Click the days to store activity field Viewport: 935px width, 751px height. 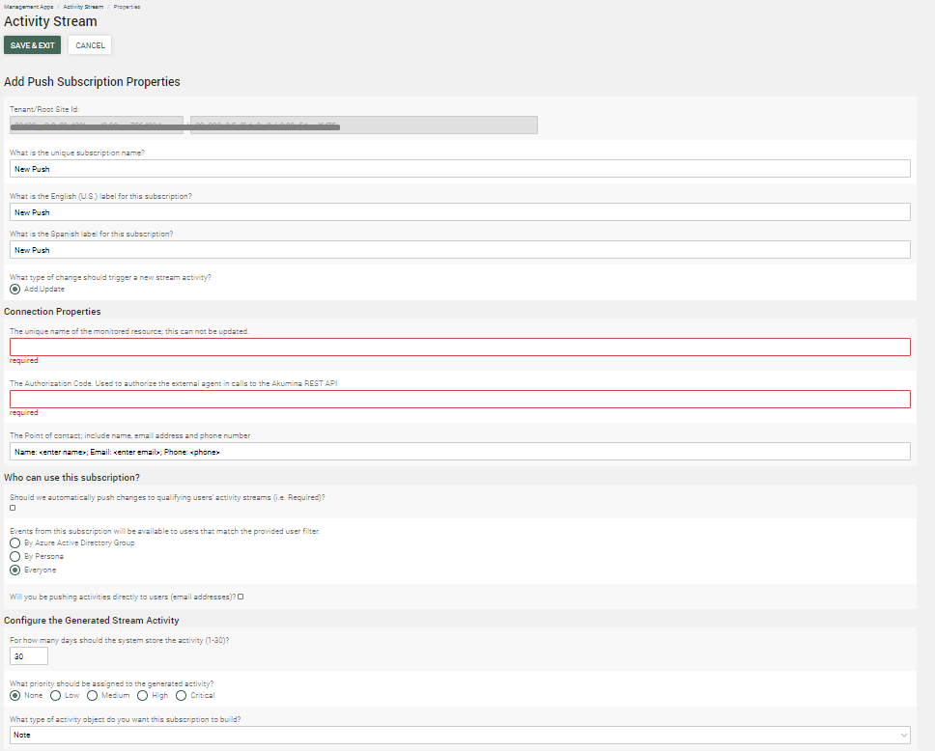(28, 656)
